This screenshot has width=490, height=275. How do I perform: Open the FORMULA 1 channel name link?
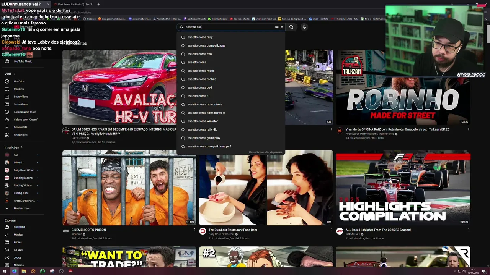353,234
